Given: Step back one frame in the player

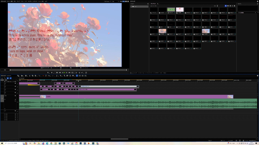Looking at the screenshot, I should (x=63, y=73).
